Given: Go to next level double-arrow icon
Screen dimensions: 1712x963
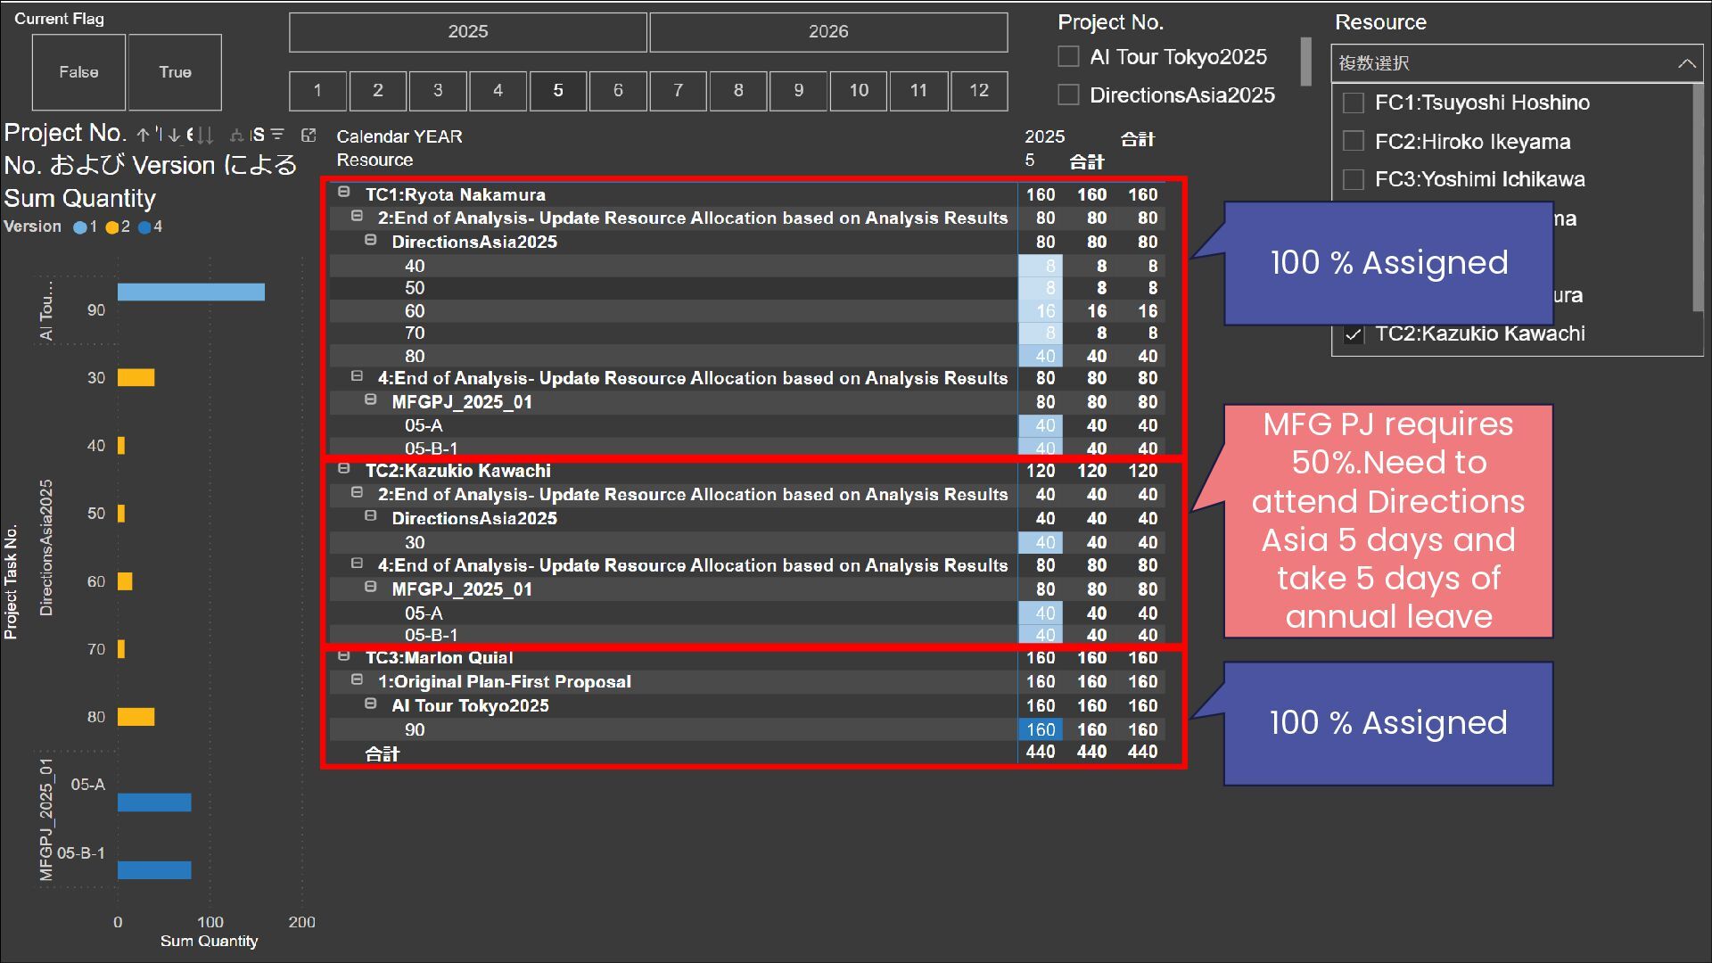Looking at the screenshot, I should point(205,135).
